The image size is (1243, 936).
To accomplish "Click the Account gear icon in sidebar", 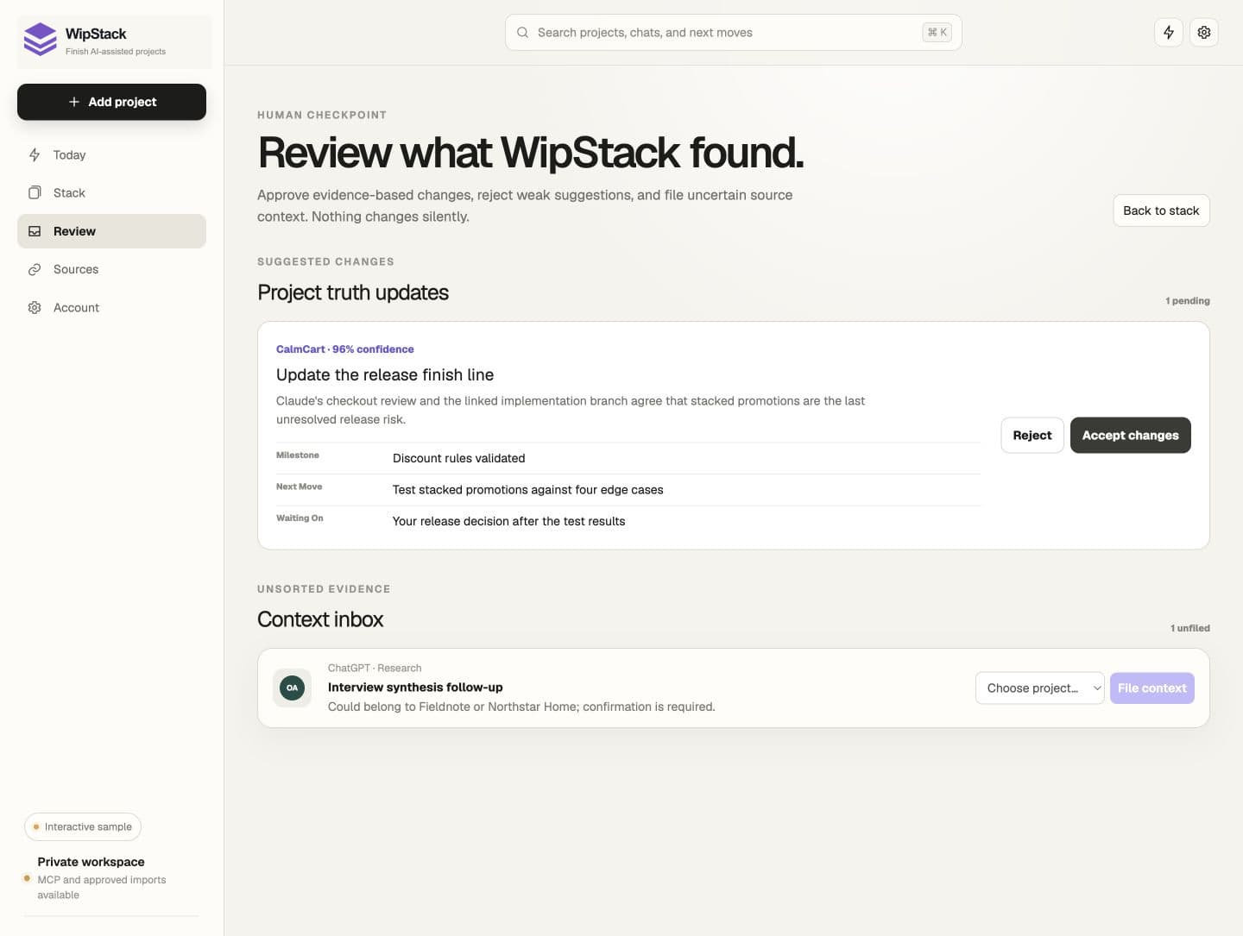I will pyautogui.click(x=35, y=308).
